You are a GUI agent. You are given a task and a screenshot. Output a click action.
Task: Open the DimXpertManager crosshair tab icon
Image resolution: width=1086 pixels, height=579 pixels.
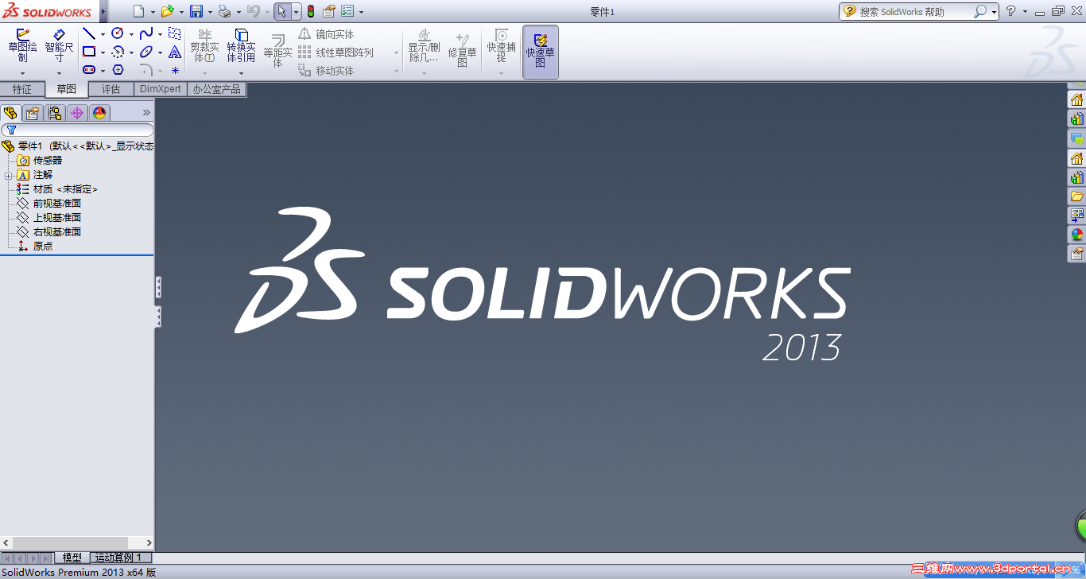click(x=77, y=113)
